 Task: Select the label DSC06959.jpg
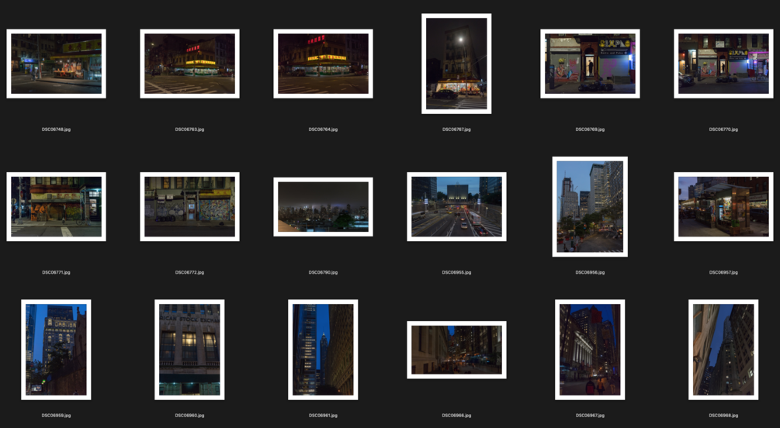[56, 415]
